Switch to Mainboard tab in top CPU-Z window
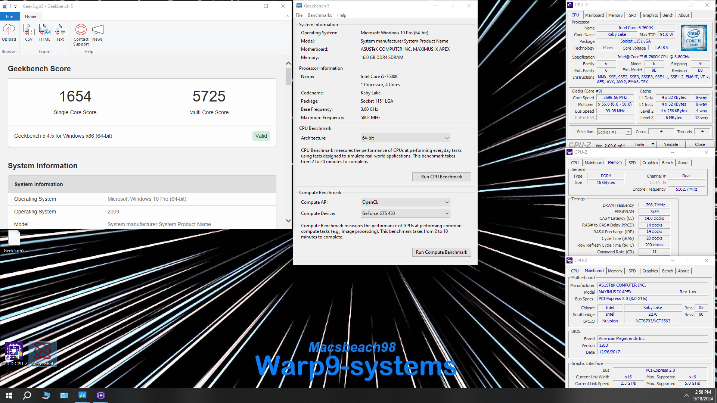 click(595, 15)
